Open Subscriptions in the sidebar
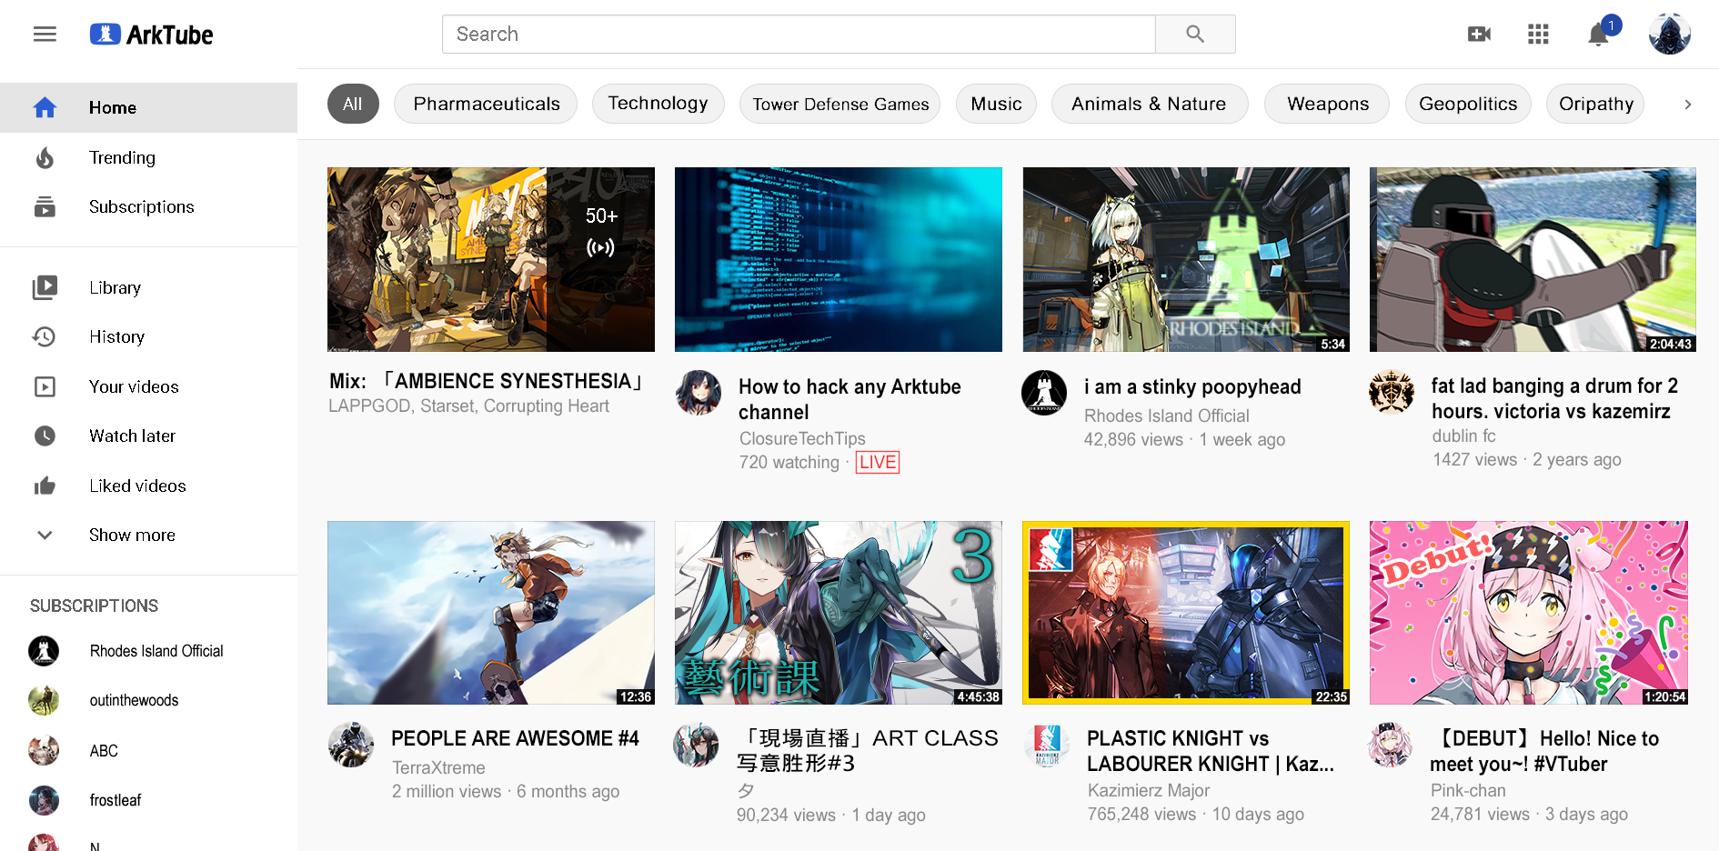 tap(148, 207)
